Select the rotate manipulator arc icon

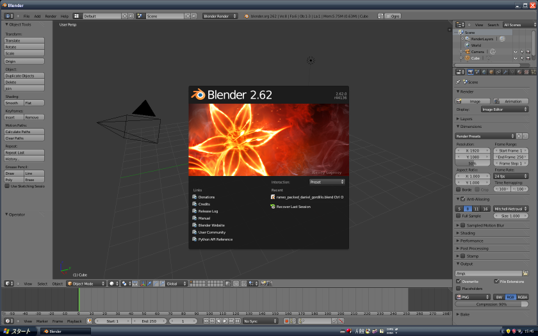click(156, 284)
